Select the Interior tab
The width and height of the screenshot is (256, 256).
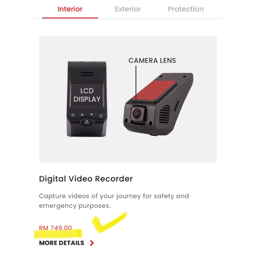coord(70,9)
